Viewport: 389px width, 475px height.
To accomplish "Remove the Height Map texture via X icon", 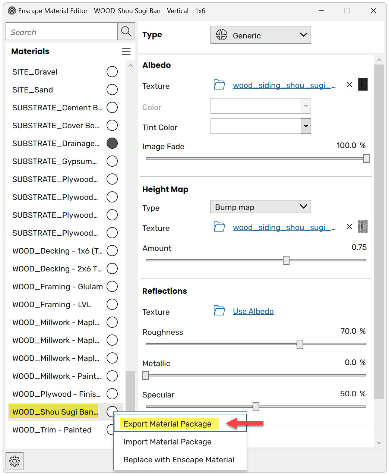I will pos(349,226).
